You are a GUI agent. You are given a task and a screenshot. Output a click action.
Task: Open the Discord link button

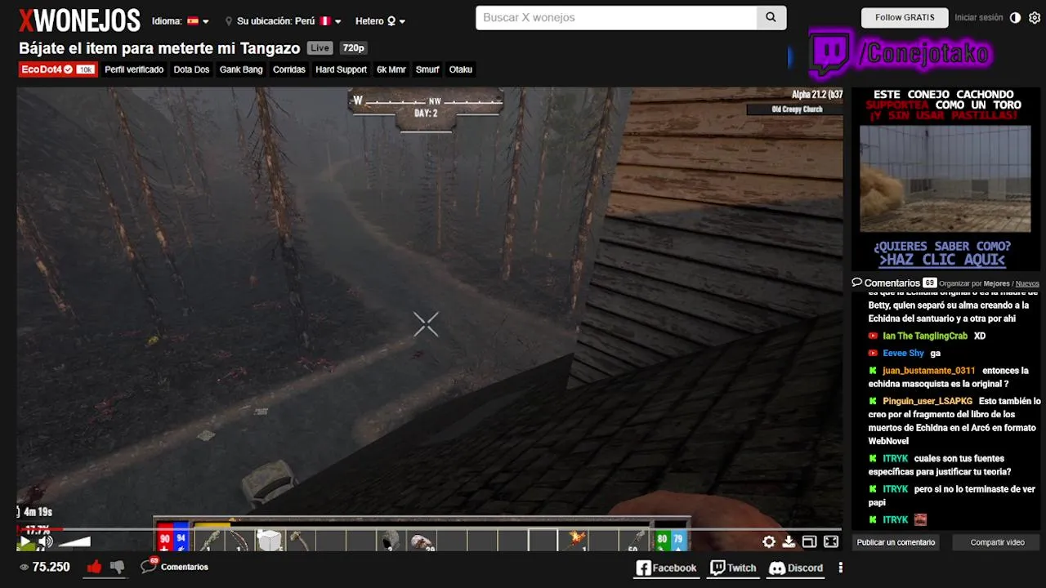796,568
